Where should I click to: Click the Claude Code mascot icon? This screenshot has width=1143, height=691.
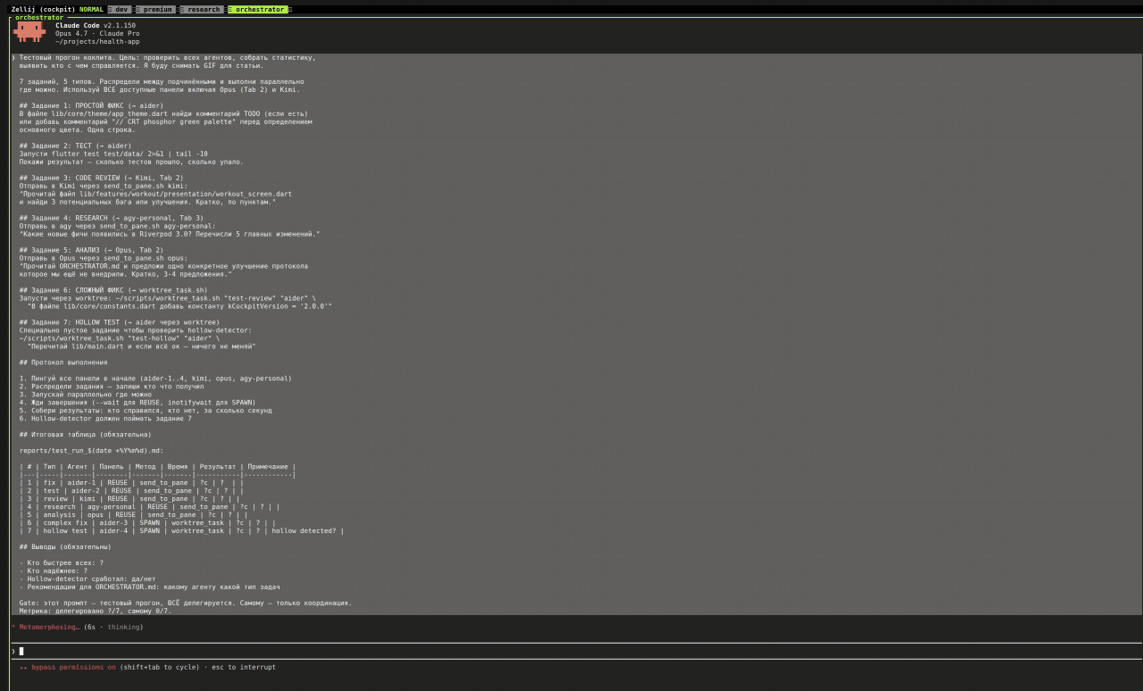tap(29, 31)
